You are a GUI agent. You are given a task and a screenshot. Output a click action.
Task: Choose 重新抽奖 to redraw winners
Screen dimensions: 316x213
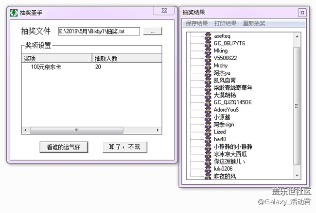(254, 23)
